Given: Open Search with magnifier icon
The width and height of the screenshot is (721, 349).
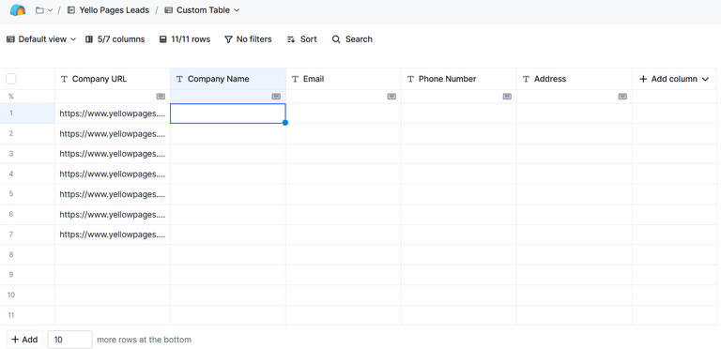Looking at the screenshot, I should (352, 39).
